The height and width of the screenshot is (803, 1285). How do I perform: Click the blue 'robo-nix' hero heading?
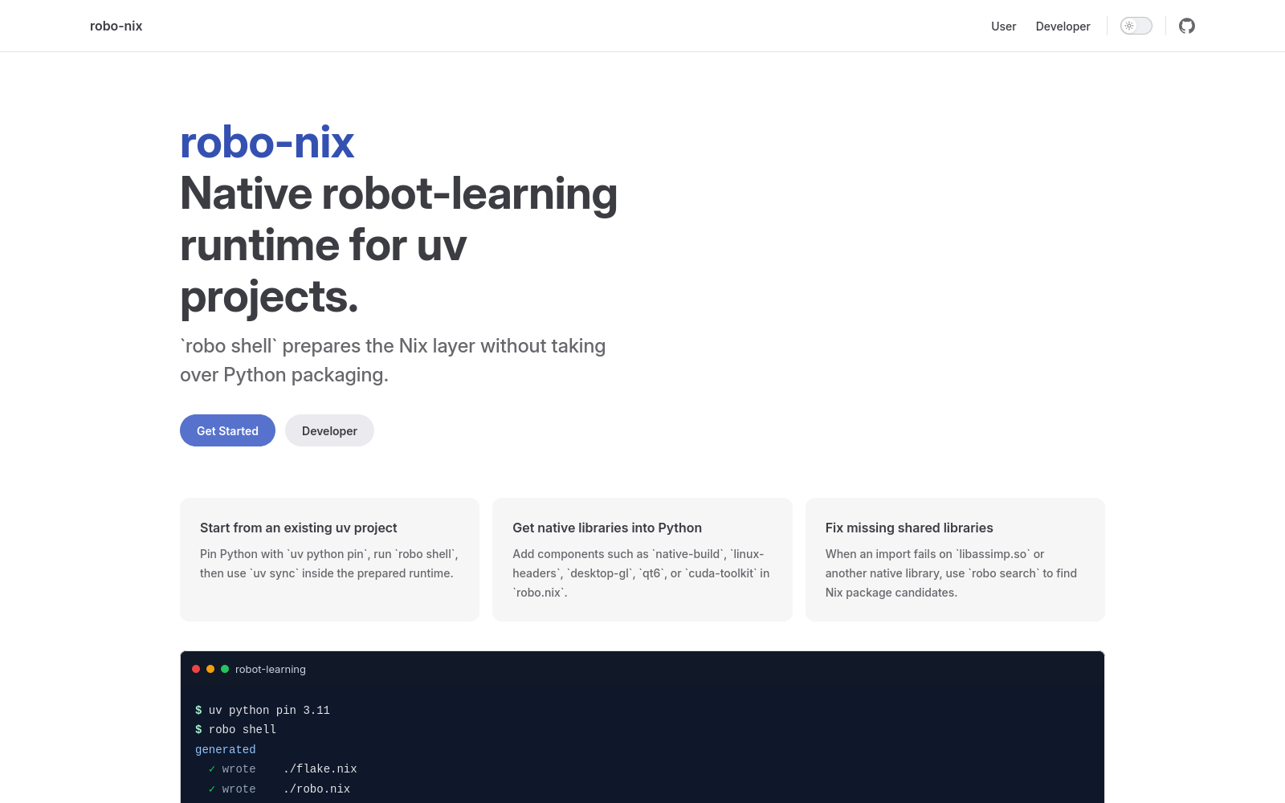click(x=267, y=143)
